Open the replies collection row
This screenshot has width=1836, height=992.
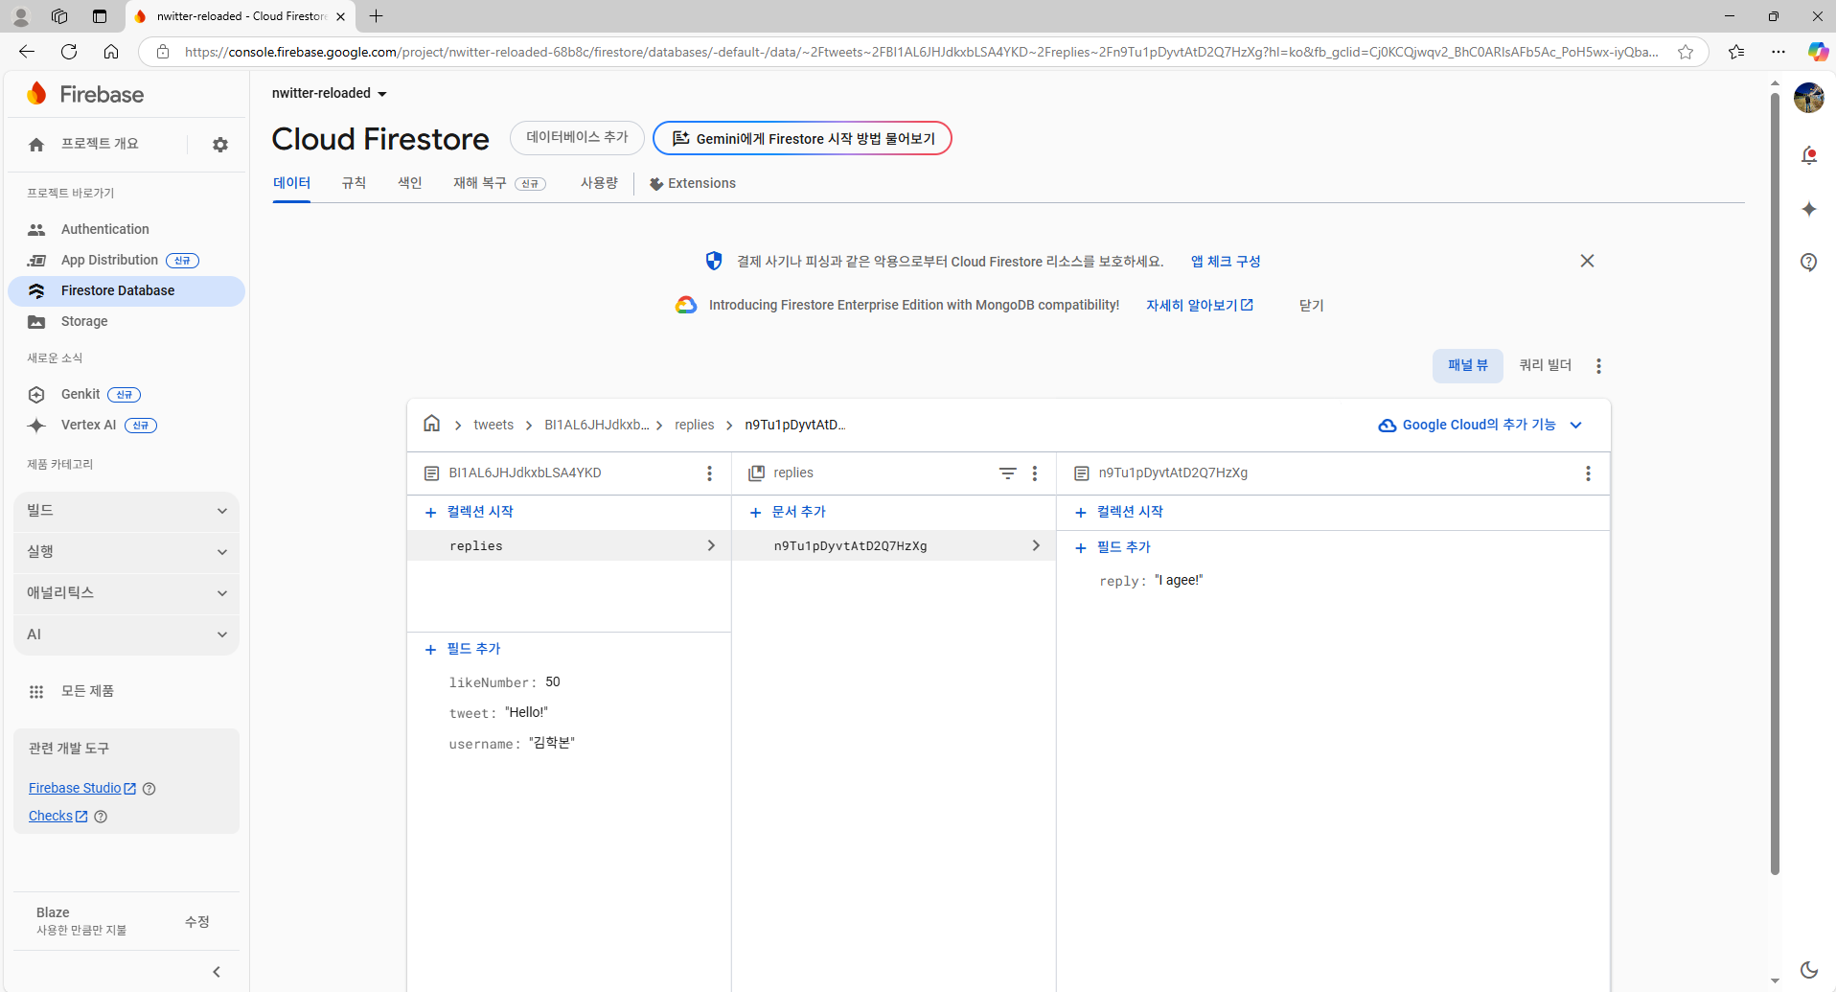(569, 545)
